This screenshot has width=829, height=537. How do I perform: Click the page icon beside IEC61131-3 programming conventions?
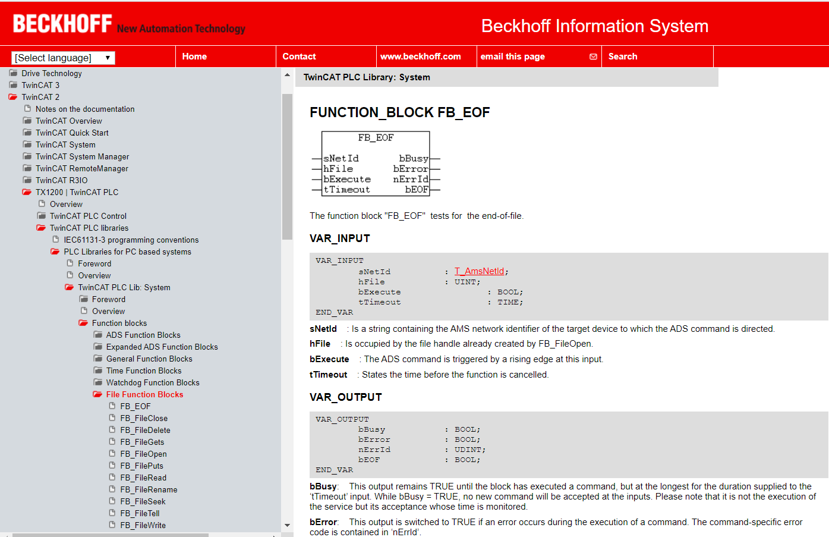click(55, 239)
